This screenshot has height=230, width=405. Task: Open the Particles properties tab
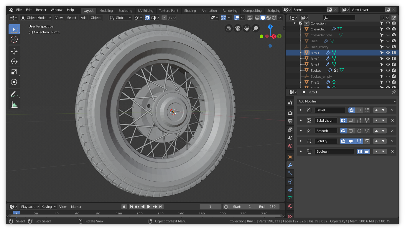coord(290,173)
